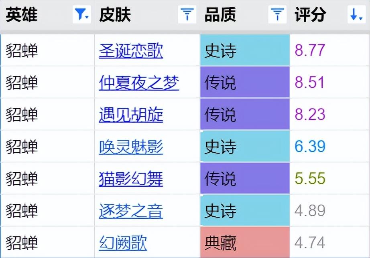Select the 貂蝉 cell in first row

point(47,50)
